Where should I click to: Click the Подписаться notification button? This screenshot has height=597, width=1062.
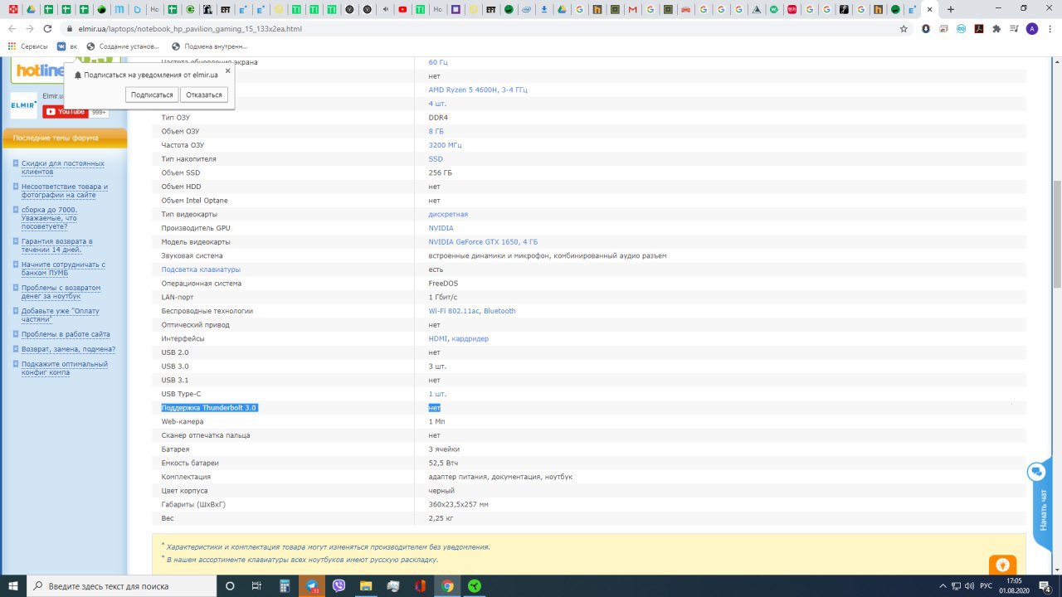pos(152,95)
